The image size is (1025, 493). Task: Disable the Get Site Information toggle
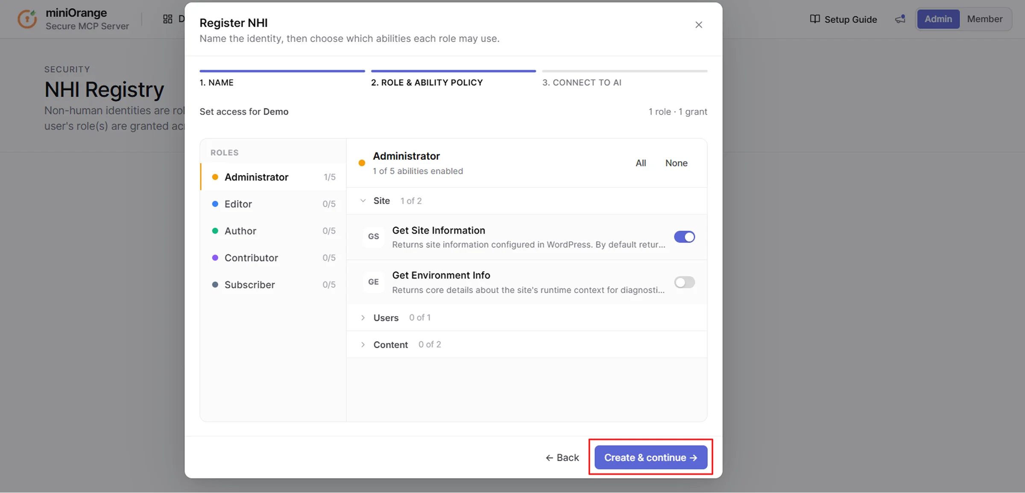tap(685, 237)
